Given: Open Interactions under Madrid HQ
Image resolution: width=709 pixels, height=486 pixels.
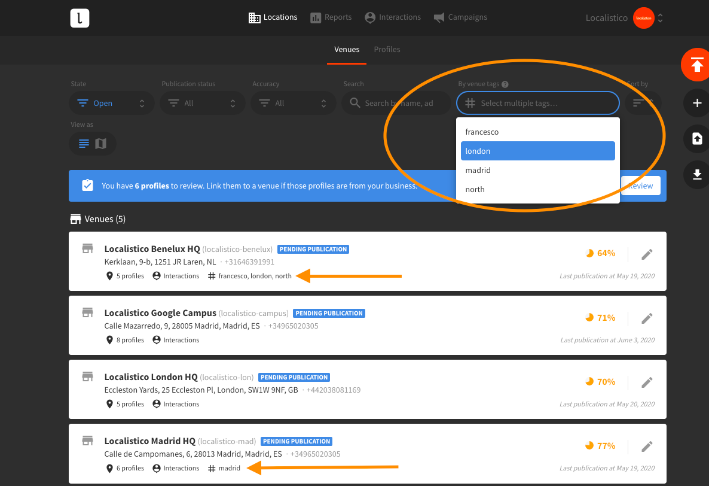Looking at the screenshot, I should [176, 468].
